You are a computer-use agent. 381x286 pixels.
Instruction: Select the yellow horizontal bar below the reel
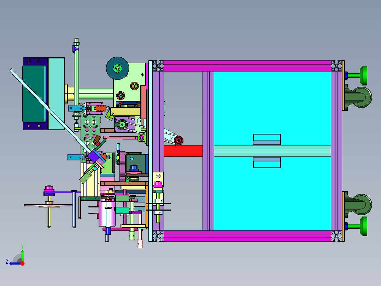pyautogui.click(x=125, y=112)
